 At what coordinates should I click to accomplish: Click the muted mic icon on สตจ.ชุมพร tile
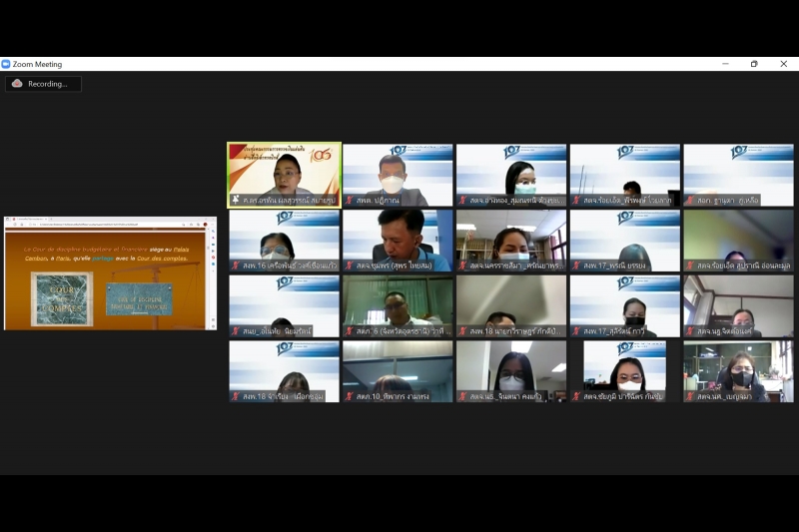click(x=349, y=266)
